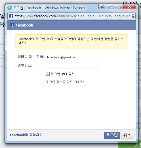Screen dimensions: 141x148
Task: Enable the 로그인 상태 유지 checkbox
Action: (x=48, y=74)
